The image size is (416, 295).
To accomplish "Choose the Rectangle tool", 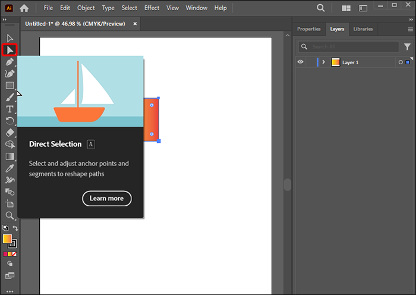I will (x=10, y=85).
